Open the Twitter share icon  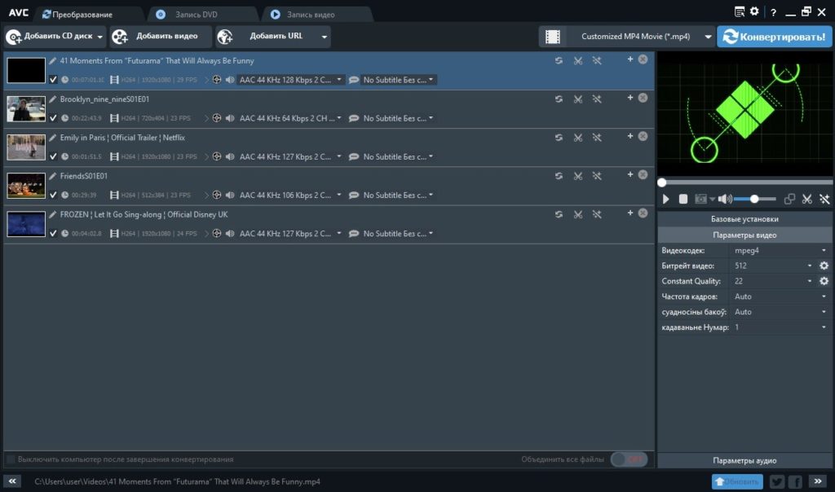click(776, 481)
